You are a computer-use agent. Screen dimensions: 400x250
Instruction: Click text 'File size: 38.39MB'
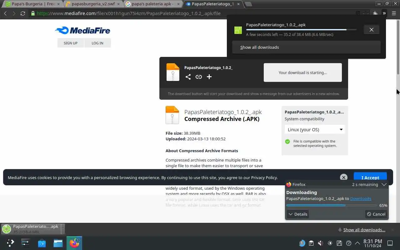pyautogui.click(x=183, y=133)
